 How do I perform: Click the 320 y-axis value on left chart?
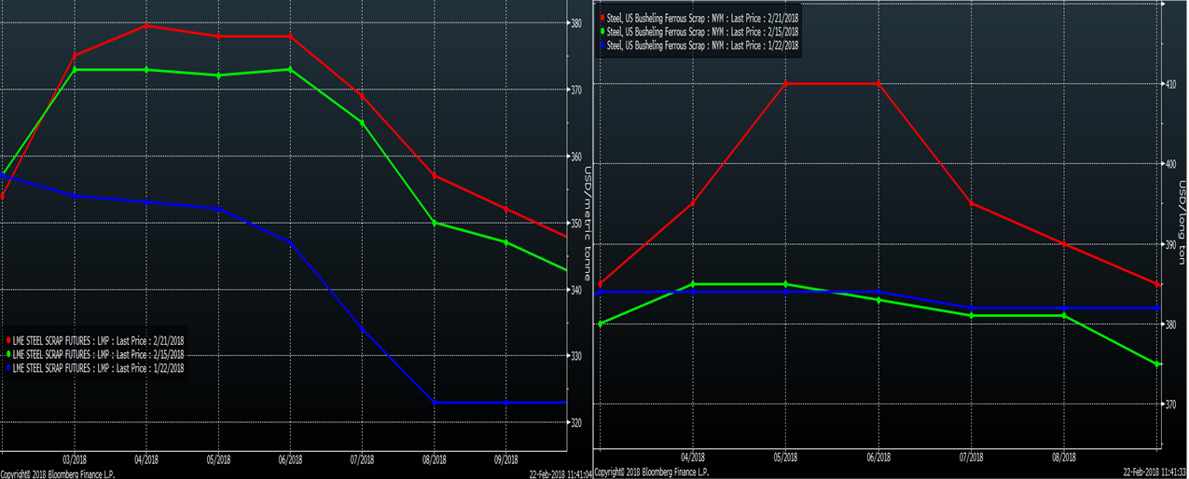(575, 423)
